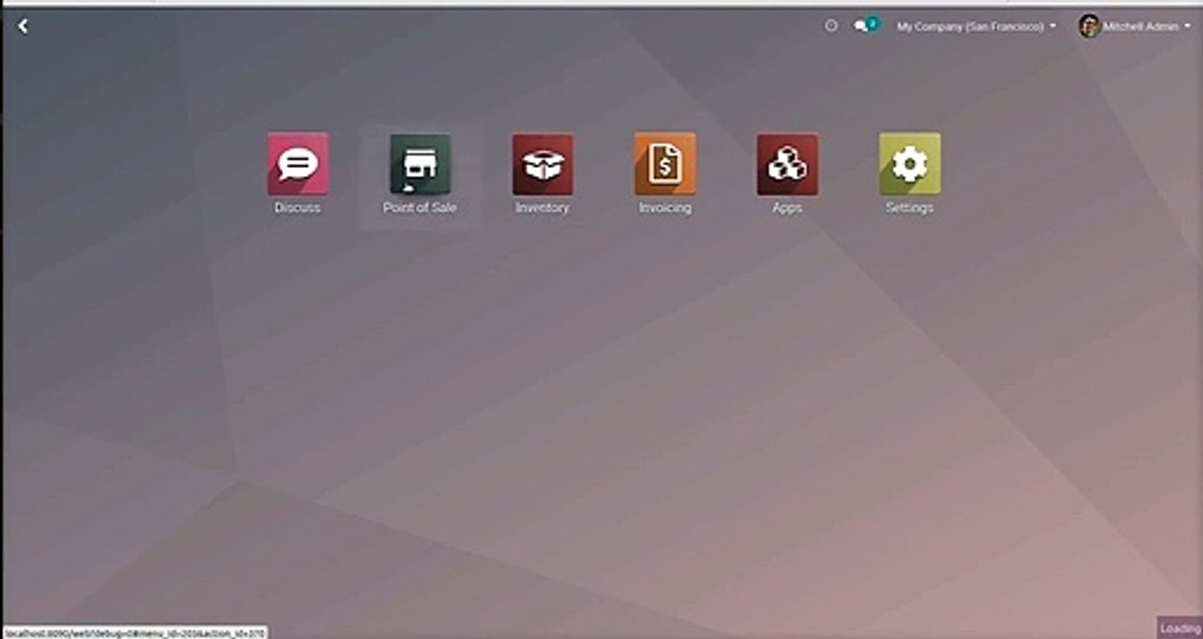Viewport: 1203px width, 639px height.
Task: Go back using the top-left arrow
Action: click(23, 27)
